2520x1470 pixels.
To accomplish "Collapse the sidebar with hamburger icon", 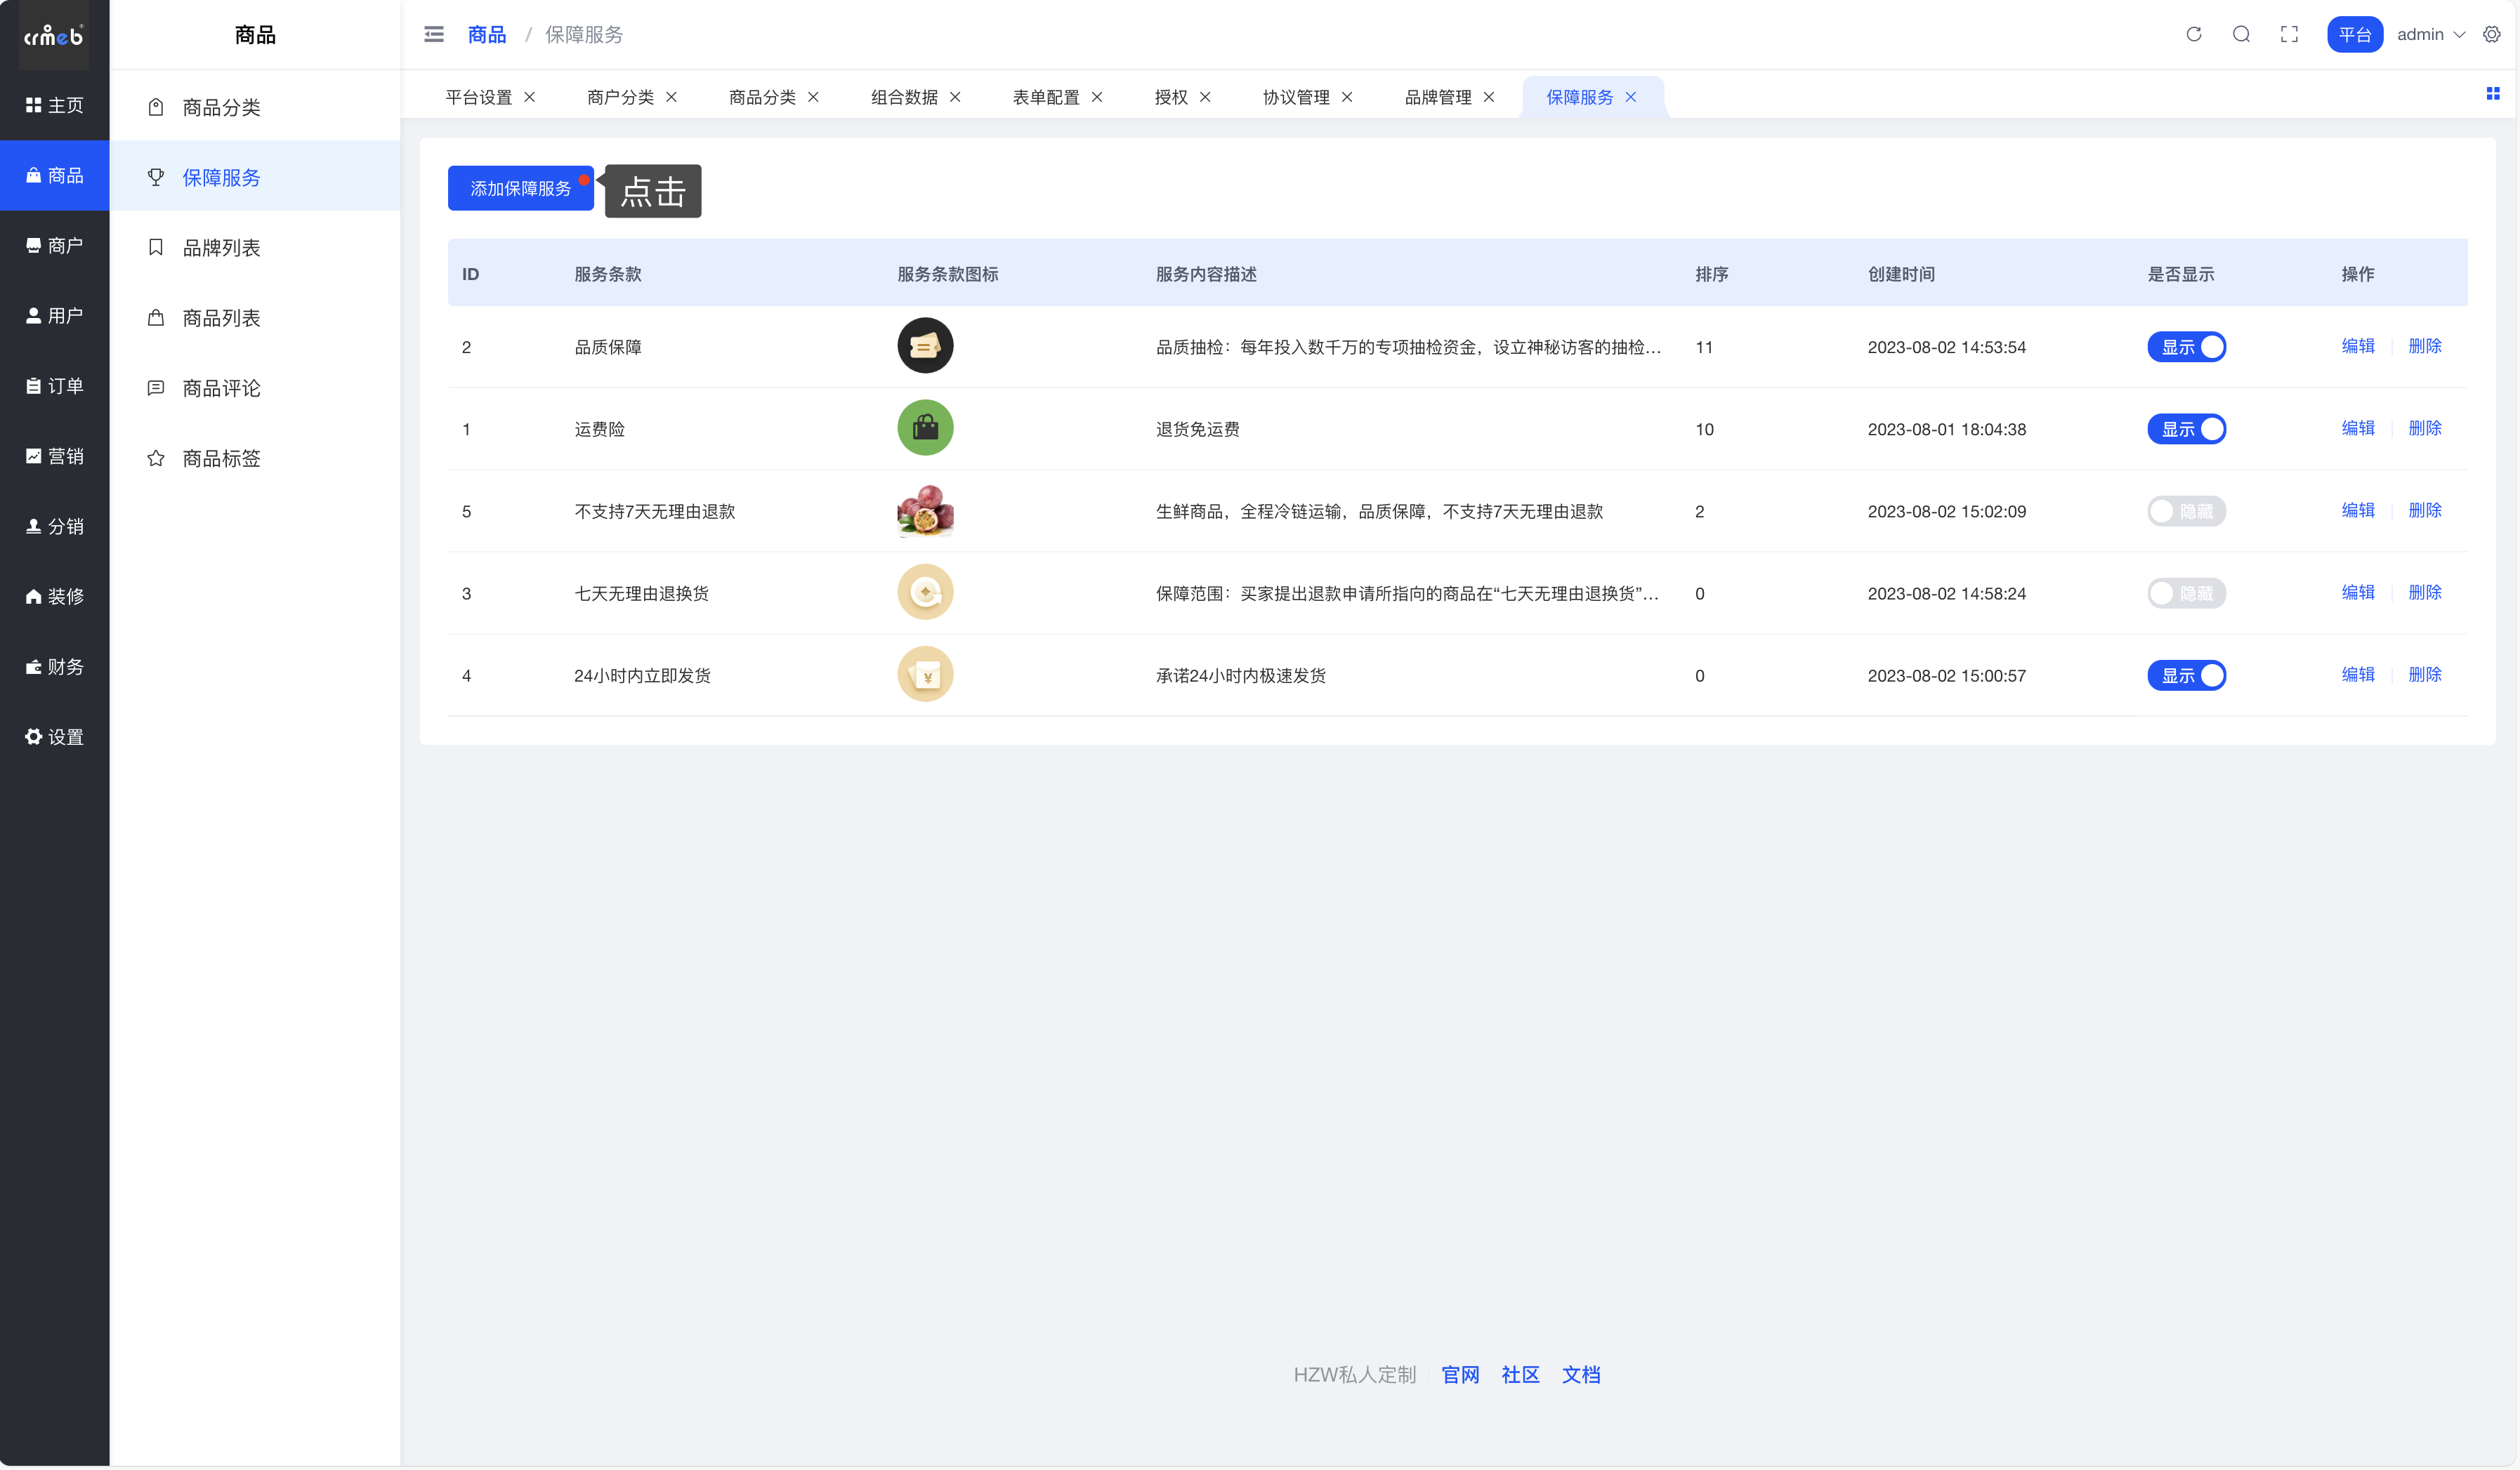I will coord(434,35).
